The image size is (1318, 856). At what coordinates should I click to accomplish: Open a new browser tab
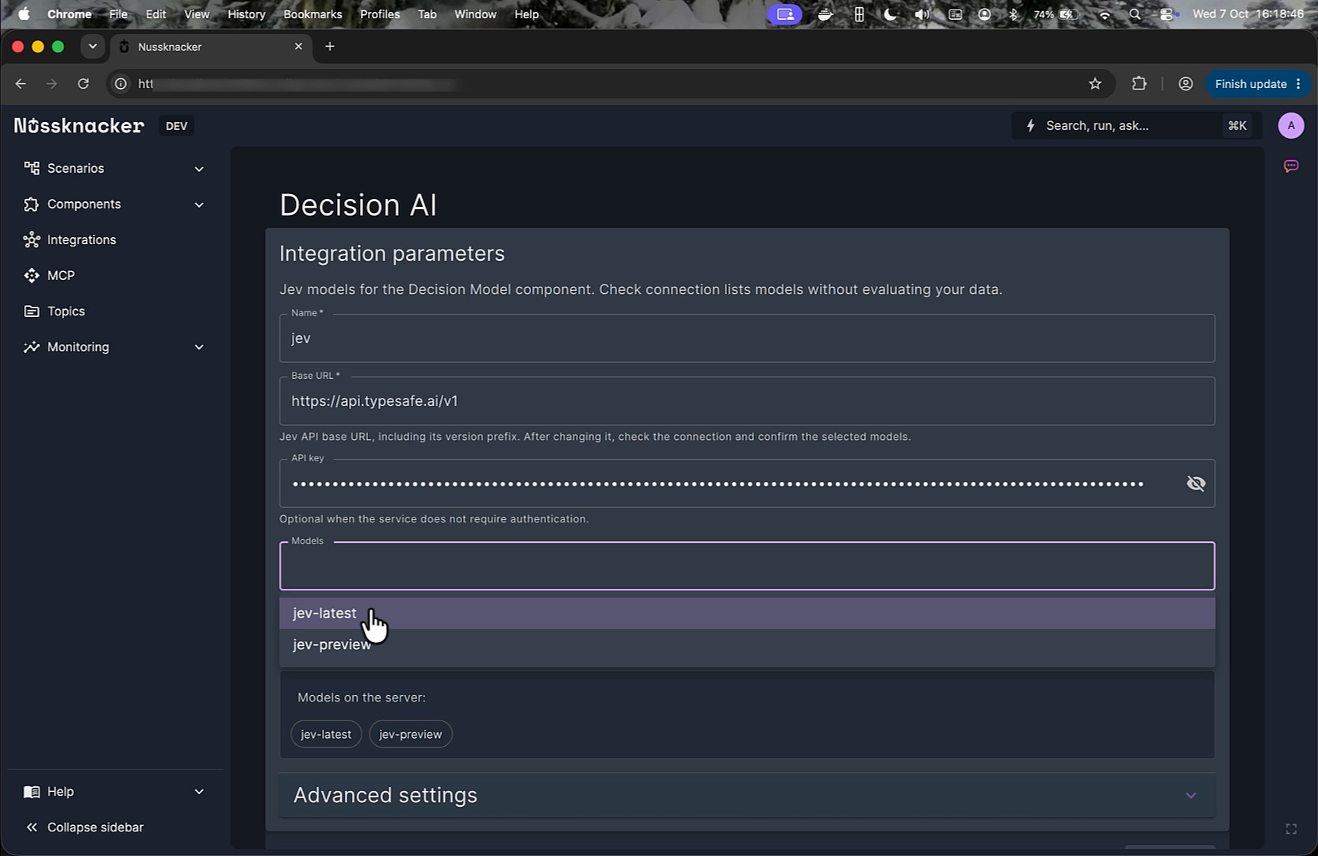[330, 47]
